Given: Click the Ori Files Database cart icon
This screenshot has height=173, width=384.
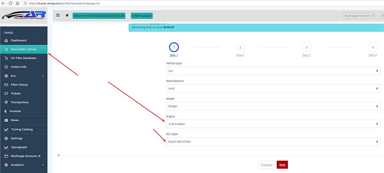Looking at the screenshot, I should tap(7, 58).
